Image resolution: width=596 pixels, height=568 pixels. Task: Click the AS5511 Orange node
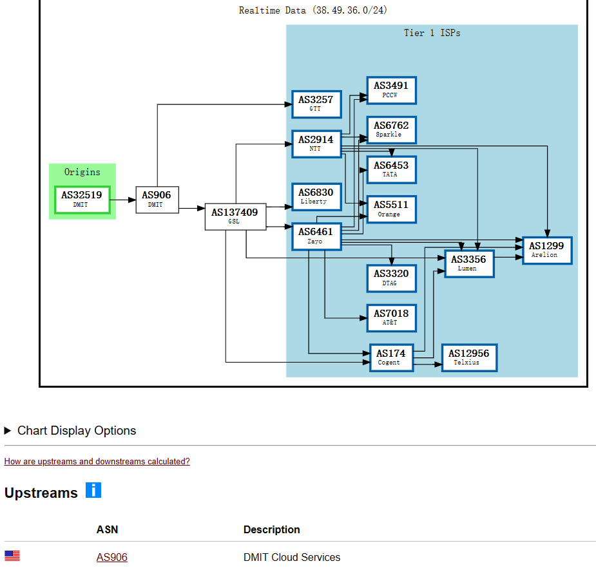tap(392, 209)
